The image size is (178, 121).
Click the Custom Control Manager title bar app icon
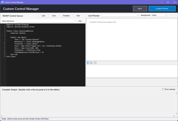(2, 2)
